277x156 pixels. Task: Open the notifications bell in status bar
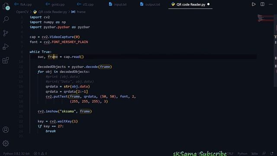click(x=272, y=153)
